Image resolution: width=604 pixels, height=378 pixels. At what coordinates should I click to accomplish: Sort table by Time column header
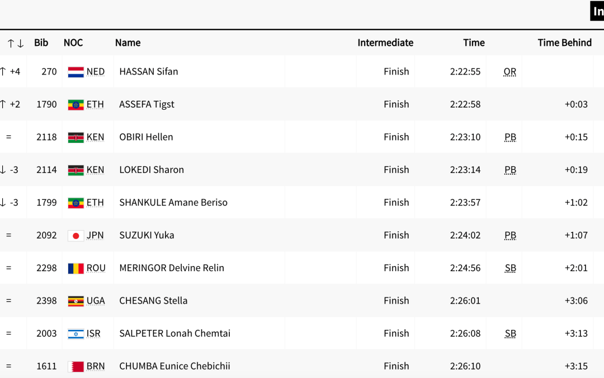(x=474, y=43)
